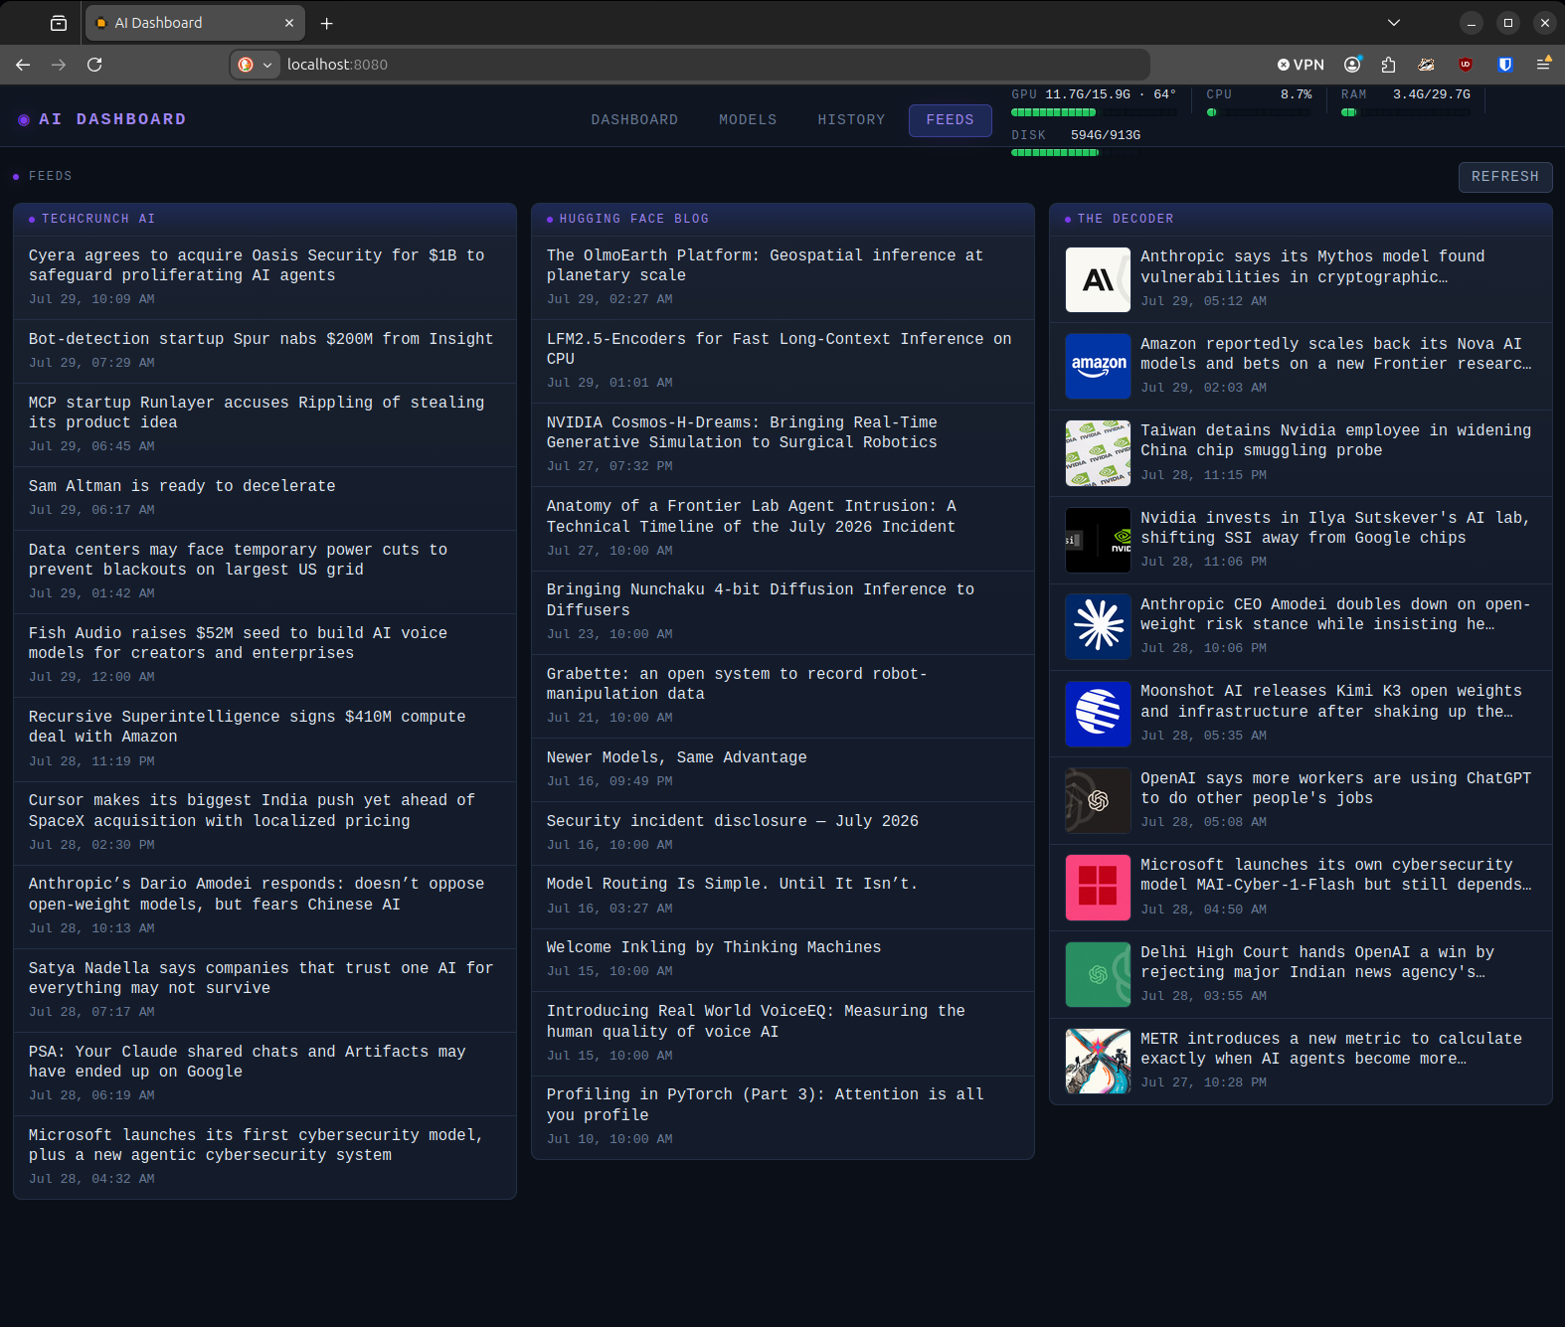This screenshot has height=1327, width=1565.
Task: Open The OlmoEarth Platform blog post
Action: pyautogui.click(x=782, y=277)
